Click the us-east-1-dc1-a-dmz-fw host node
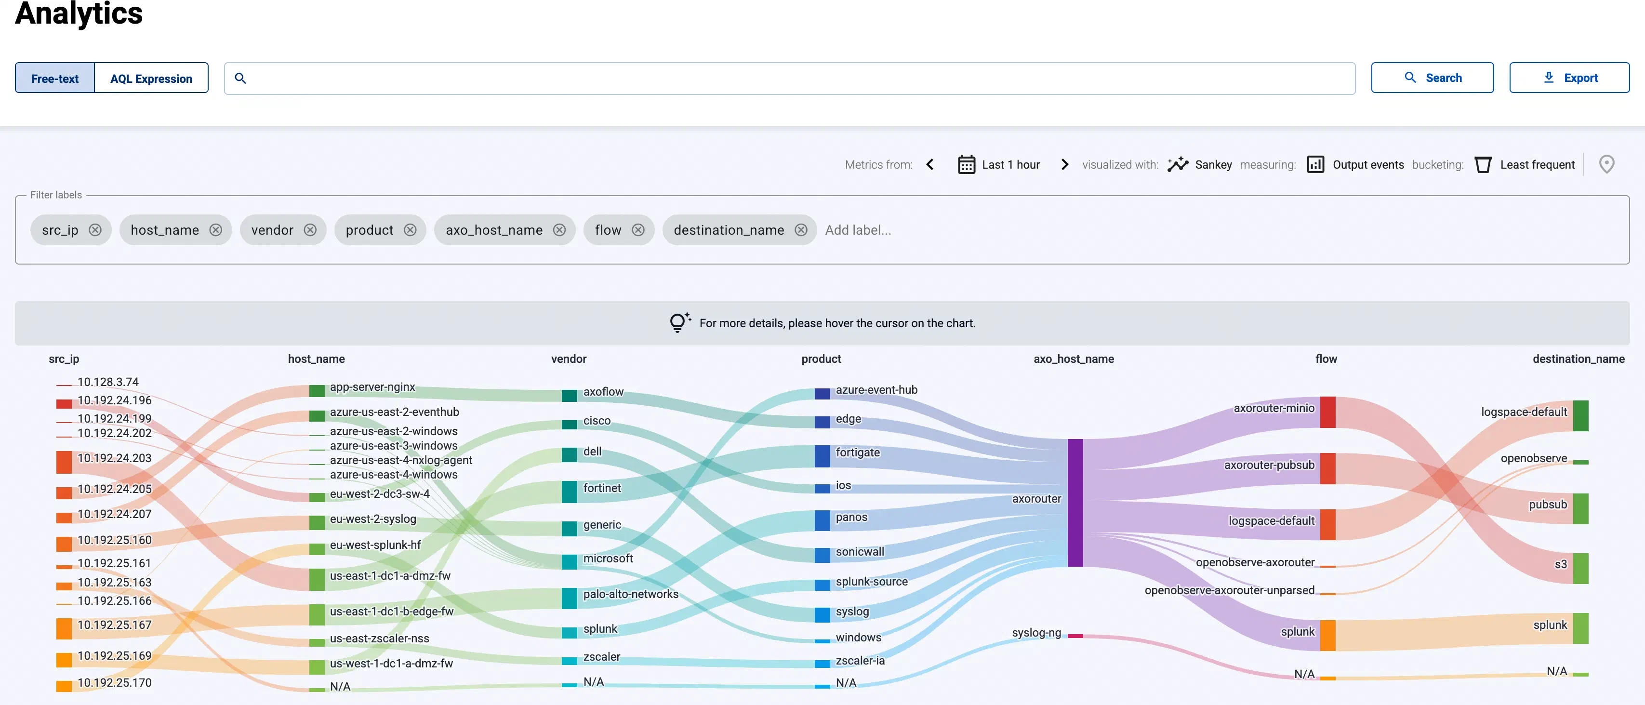Screen dimensions: 1645x705 click(x=317, y=579)
